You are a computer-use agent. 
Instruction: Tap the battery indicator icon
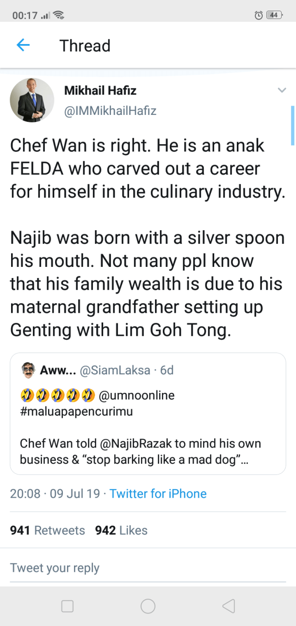click(274, 15)
